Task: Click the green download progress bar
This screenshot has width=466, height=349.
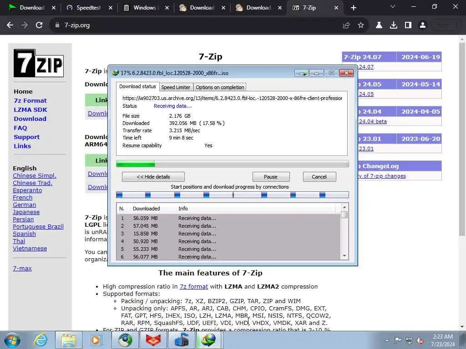Action: (x=232, y=164)
